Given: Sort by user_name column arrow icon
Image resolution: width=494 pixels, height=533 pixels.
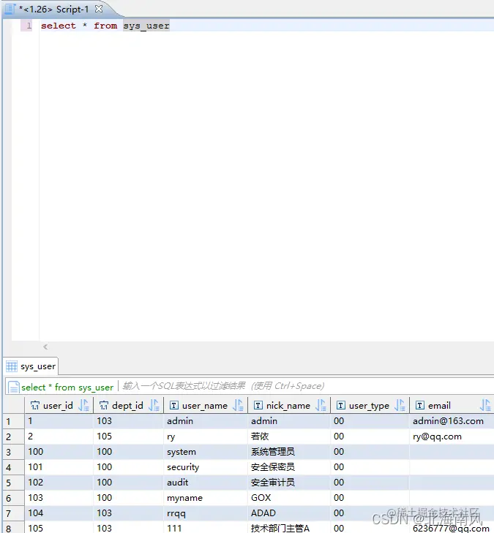Looking at the screenshot, I should click(x=238, y=405).
